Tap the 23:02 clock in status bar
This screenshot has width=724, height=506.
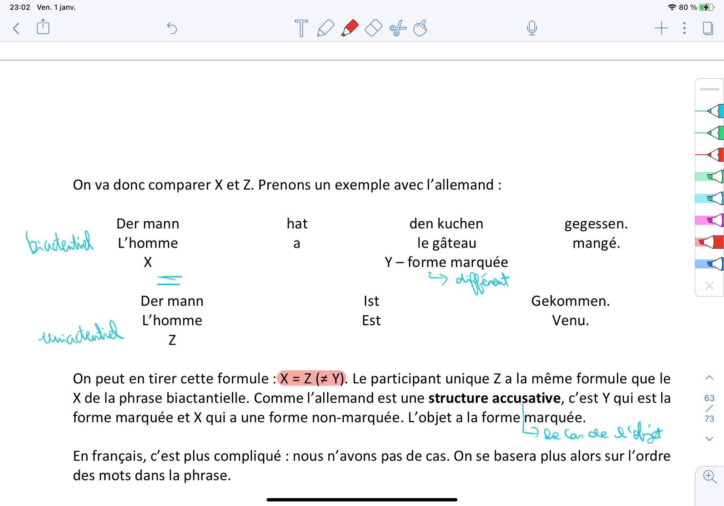[20, 7]
